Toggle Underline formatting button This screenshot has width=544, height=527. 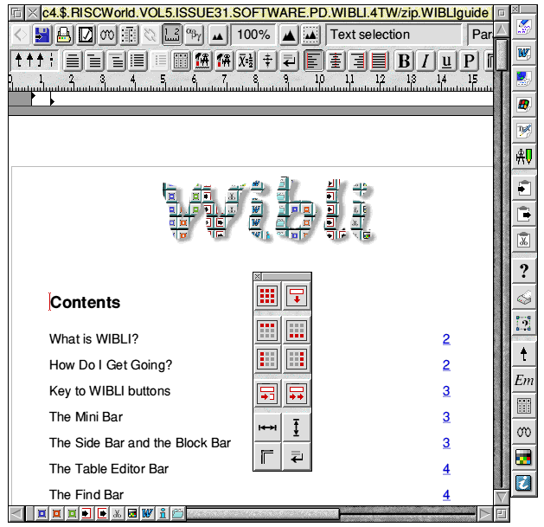(446, 61)
